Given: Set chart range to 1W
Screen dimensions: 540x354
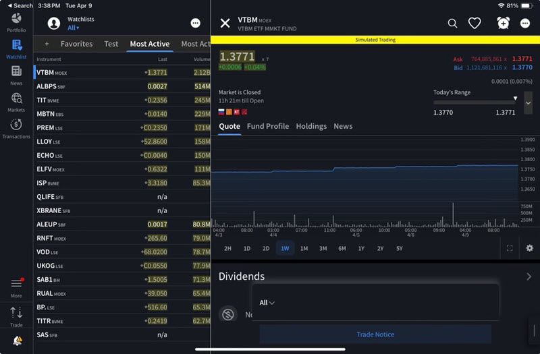Looking at the screenshot, I should pos(285,248).
